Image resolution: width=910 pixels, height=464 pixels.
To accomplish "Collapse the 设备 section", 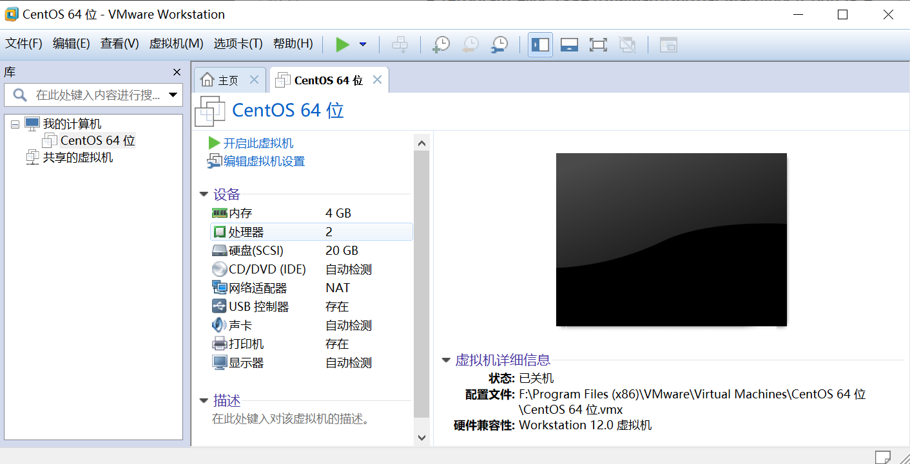I will [204, 194].
